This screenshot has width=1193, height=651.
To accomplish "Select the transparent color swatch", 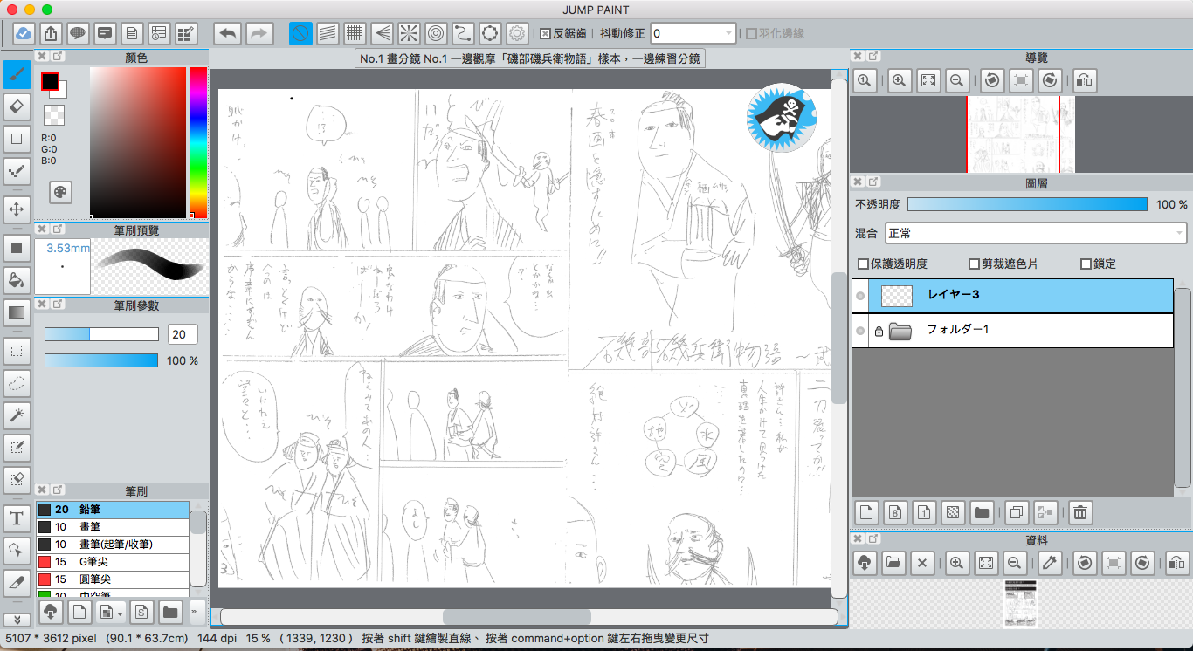I will 54,114.
